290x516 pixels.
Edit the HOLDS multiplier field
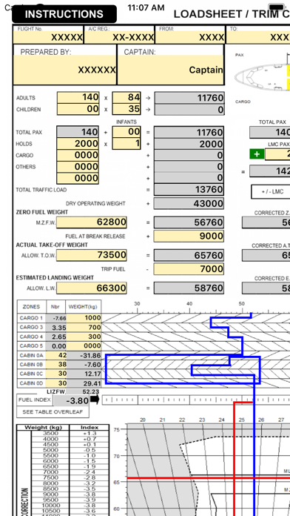click(x=127, y=144)
